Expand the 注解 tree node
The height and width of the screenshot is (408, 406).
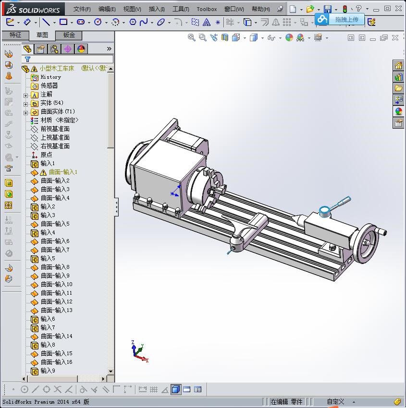point(25,96)
